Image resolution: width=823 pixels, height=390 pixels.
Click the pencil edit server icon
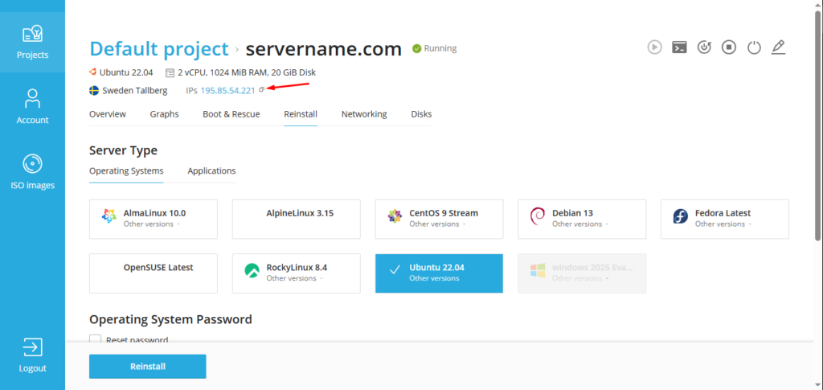click(777, 47)
